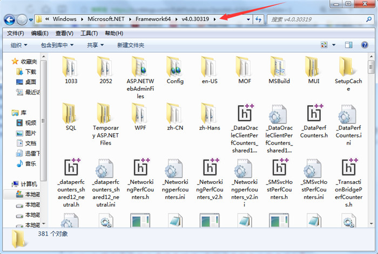Viewport: 378px width, 254px height.
Task: Click the search v4.0.30319 input field
Action: [x=318, y=19]
